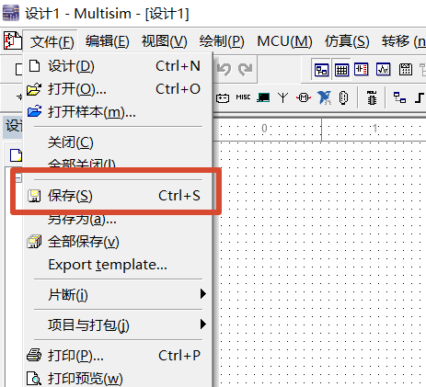Open the 转移 menu
Image resolution: width=426 pixels, height=387 pixels.
point(403,41)
